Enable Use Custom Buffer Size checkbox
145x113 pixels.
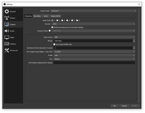54,44
